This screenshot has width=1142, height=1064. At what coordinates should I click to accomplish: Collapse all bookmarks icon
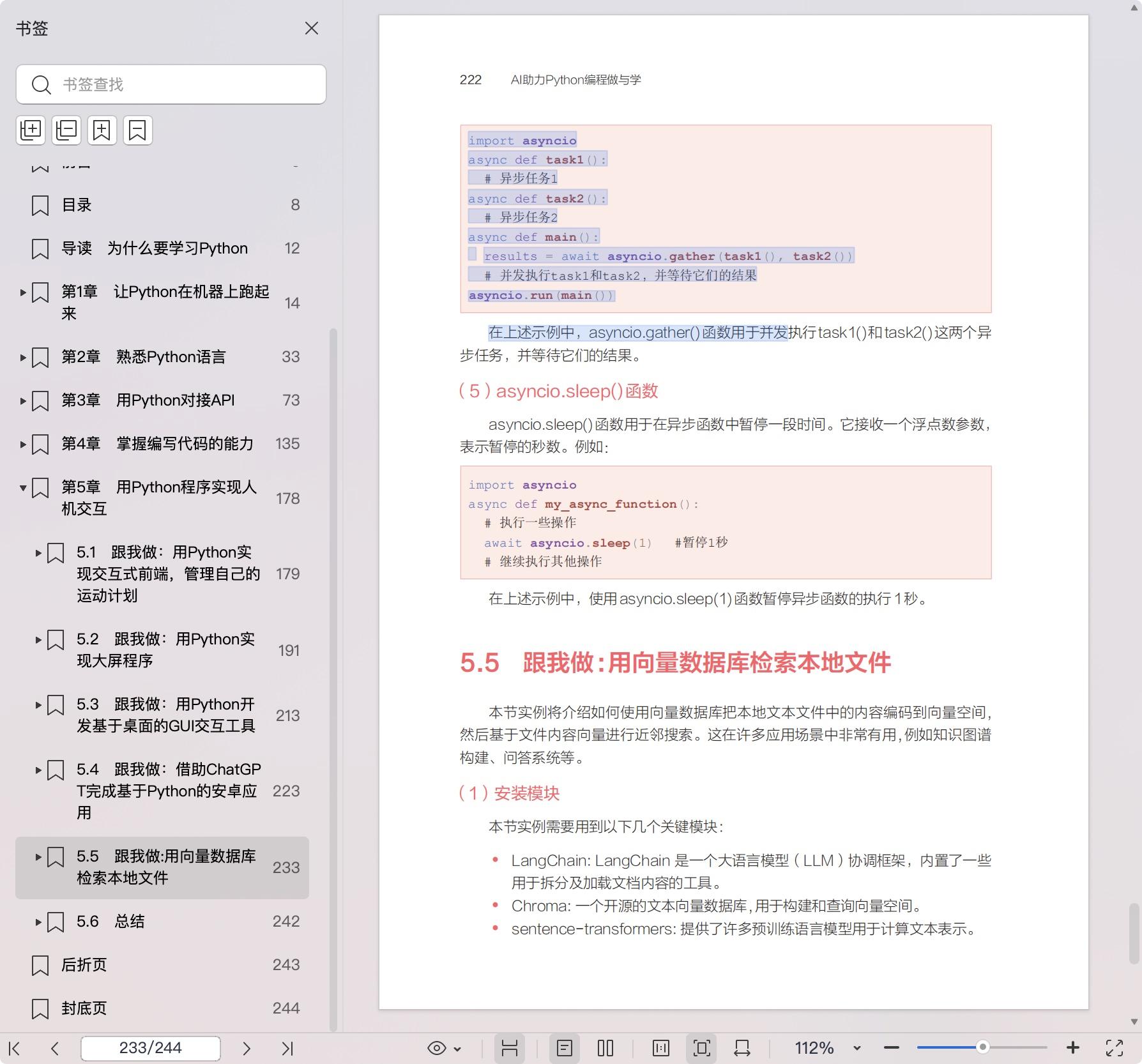pos(66,130)
